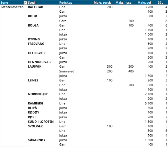Click the Redskap column header
Image resolution: width=168 pixels, height=147 pixels.
pyautogui.click(x=66, y=3)
